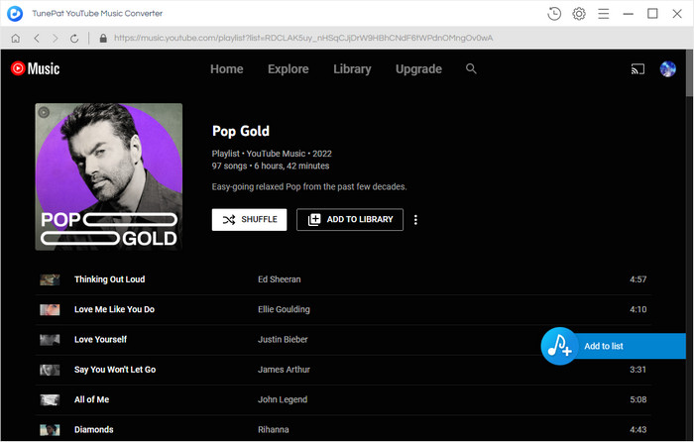The height and width of the screenshot is (442, 694).
Task: Open artist link Rihanna
Action: [273, 429]
